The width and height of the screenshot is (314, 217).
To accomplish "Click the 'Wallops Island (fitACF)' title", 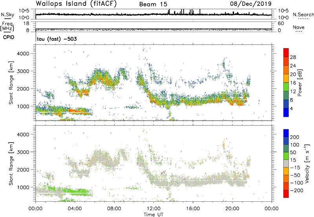I will point(76,4).
